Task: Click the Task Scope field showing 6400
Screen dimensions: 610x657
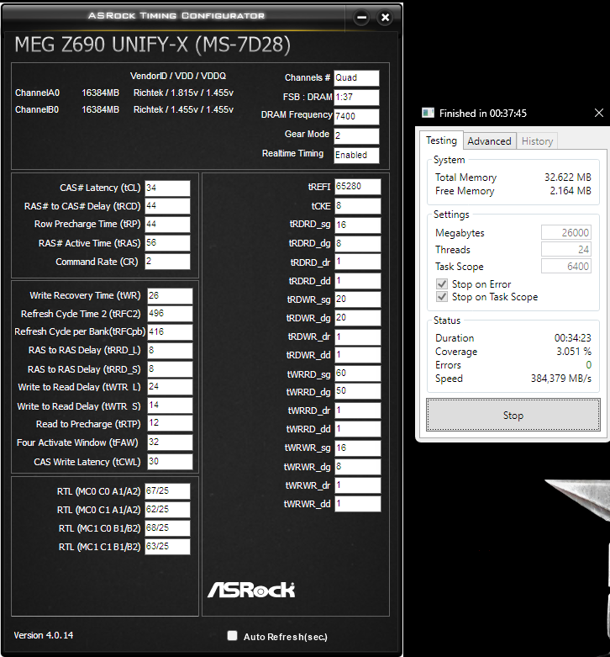Action: point(566,266)
